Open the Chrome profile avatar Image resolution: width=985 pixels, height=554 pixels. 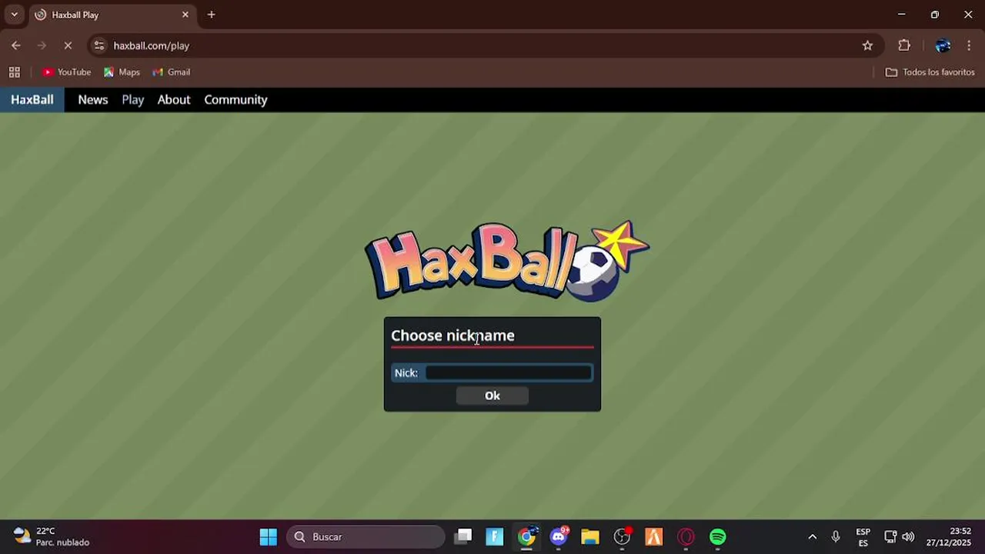point(943,45)
